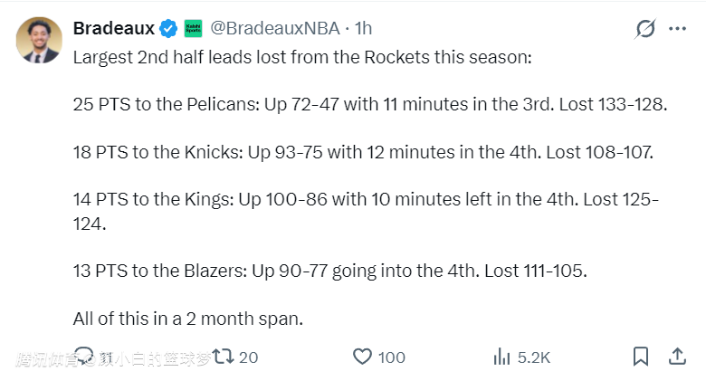Click the Bradeaux display name
This screenshot has height=381, width=706.
coord(114,29)
